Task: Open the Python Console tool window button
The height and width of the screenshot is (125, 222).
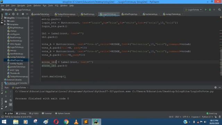Action: click(x=62, y=114)
